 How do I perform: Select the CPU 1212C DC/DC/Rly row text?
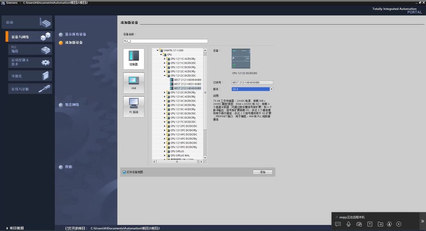coord(183,92)
